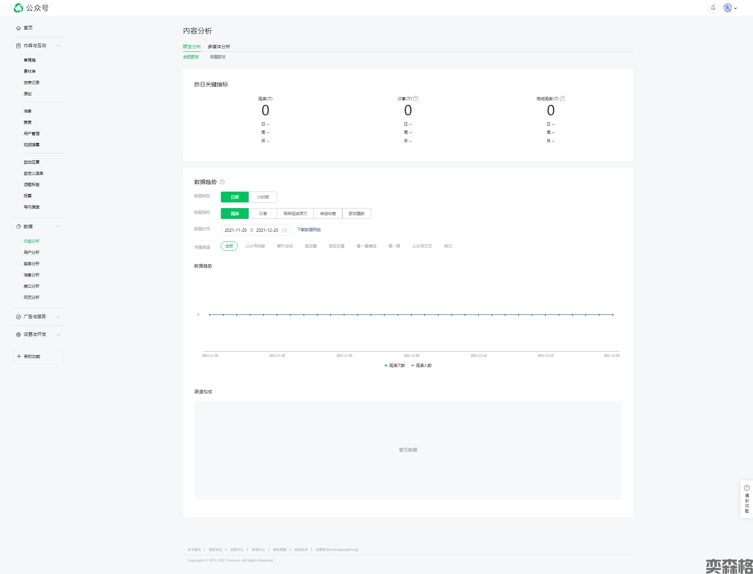This screenshot has width=753, height=574.
Task: Switch to the 多媒体分析 tab
Action: 219,47
